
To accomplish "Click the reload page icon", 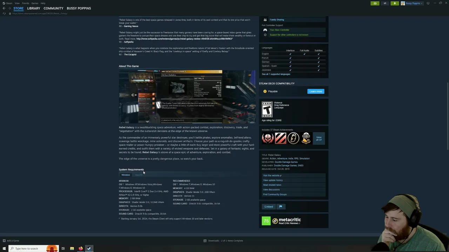I will [4, 13].
